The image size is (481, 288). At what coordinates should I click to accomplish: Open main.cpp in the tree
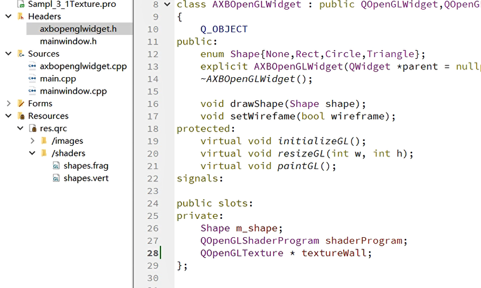[x=58, y=79]
